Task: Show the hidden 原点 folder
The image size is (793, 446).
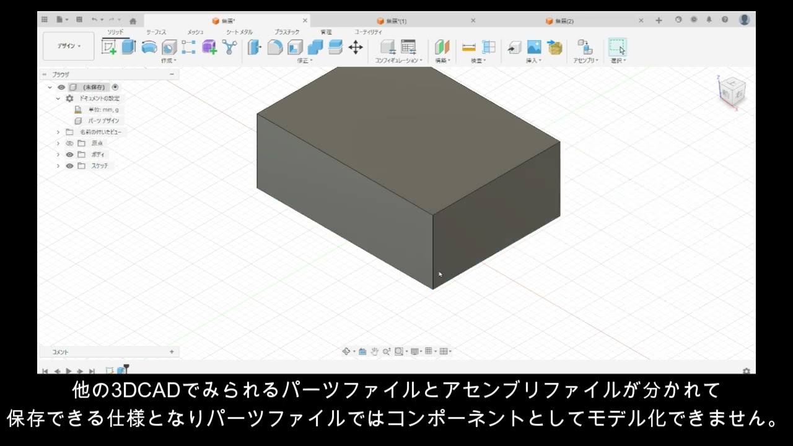Action: pyautogui.click(x=69, y=143)
